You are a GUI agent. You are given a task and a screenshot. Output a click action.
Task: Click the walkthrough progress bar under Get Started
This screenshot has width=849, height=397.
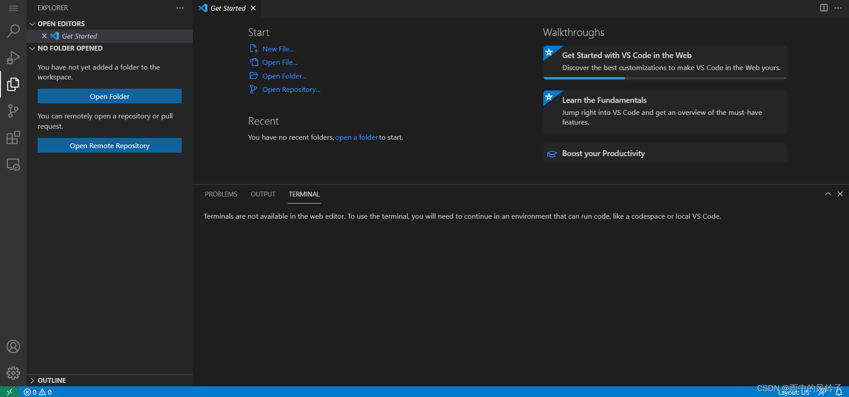(x=665, y=79)
